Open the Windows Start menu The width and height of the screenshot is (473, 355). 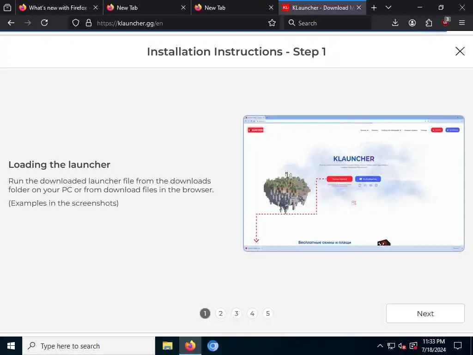click(11, 346)
